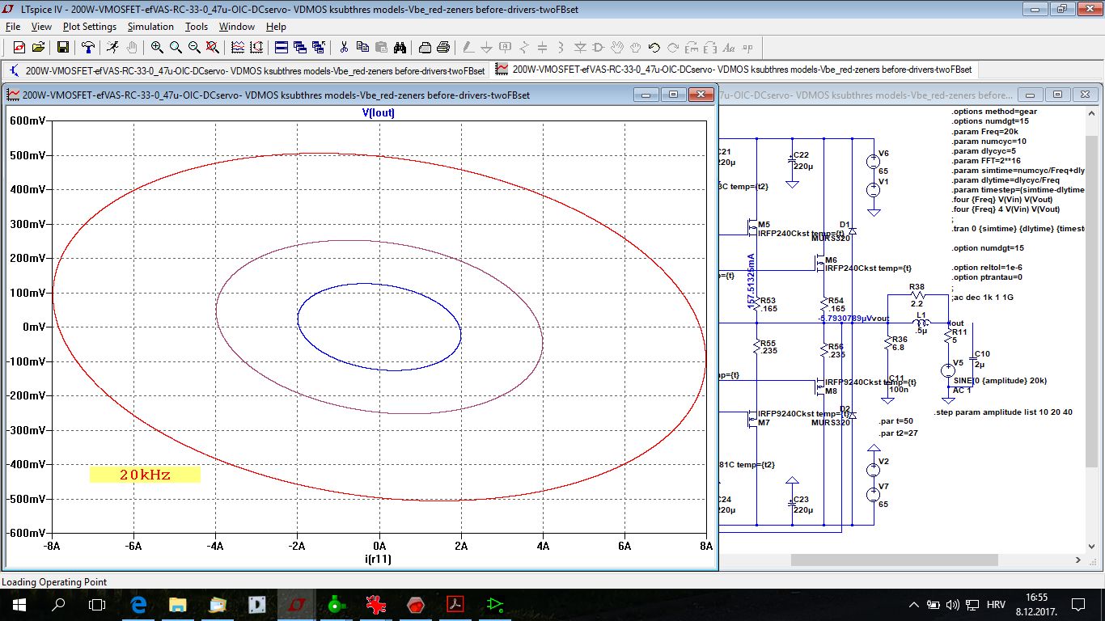Click the Zoom to Fit crossed magnifier
Image resolution: width=1105 pixels, height=621 pixels.
click(x=212, y=47)
